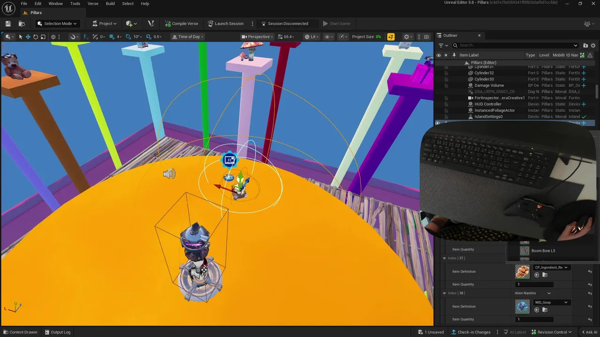
Task: Open grid snap size 4 dropdown
Action: [119, 37]
